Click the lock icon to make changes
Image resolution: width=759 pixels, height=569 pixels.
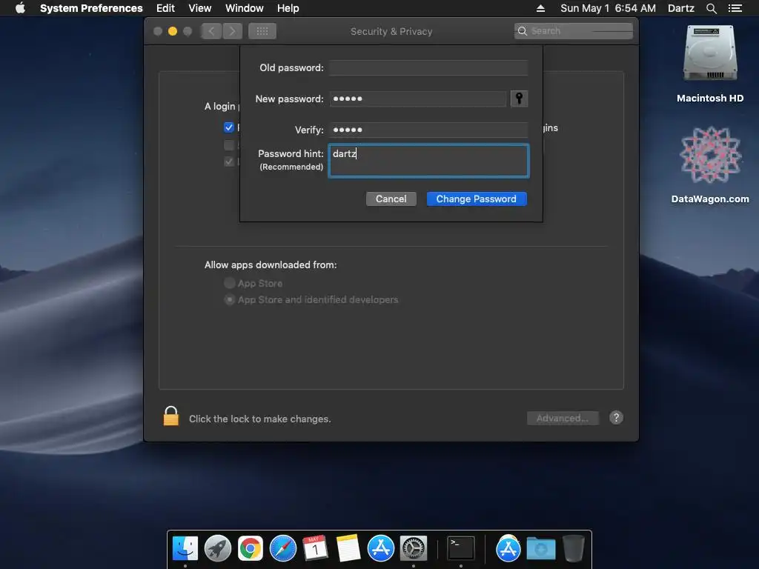tap(171, 416)
